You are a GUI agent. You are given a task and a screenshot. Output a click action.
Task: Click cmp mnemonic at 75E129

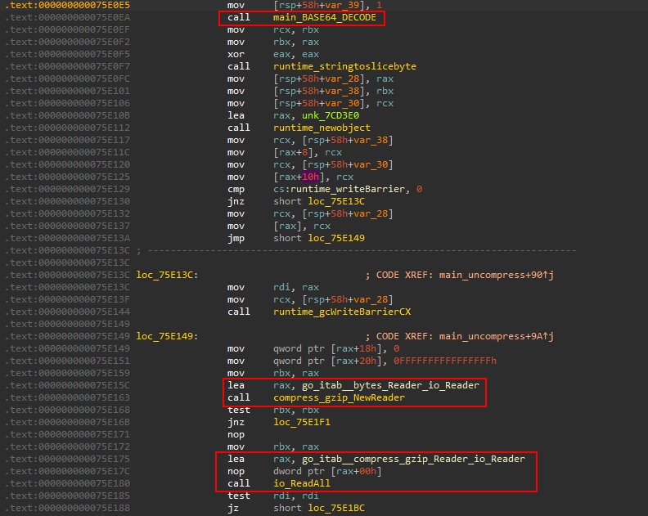[236, 189]
